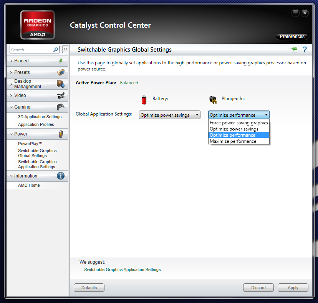Click the Switchable Graphics Global Settings heading
The height and width of the screenshot is (303, 318).
124,50
